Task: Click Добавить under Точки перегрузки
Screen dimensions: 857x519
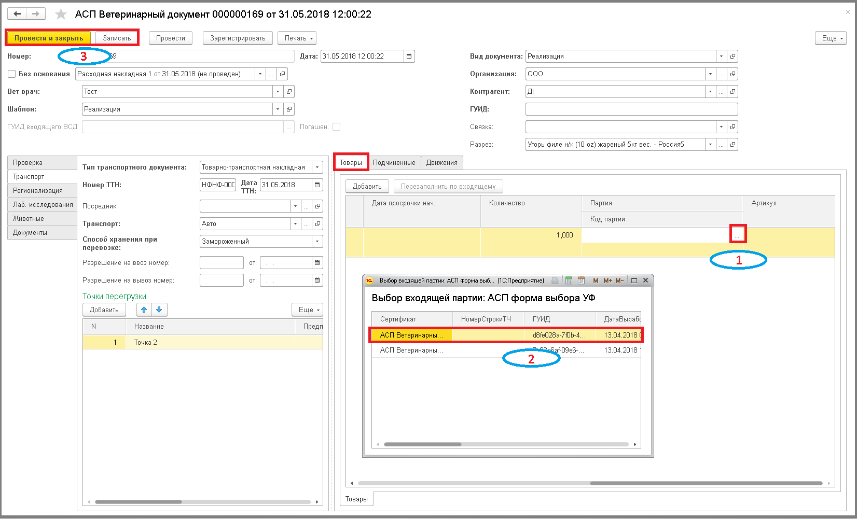Action: point(104,310)
